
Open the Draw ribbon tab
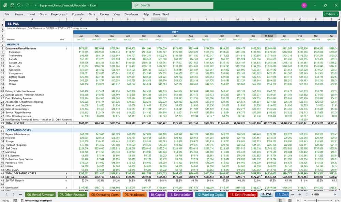tap(43, 14)
